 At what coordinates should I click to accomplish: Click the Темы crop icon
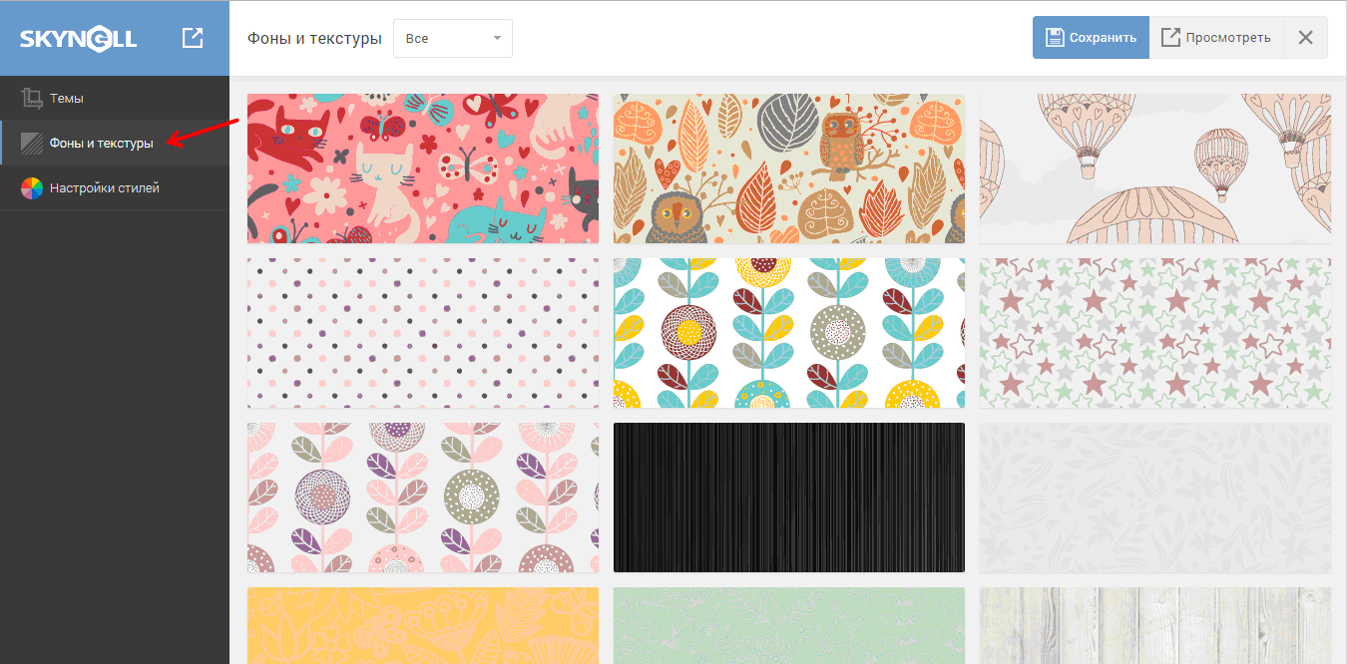point(32,99)
